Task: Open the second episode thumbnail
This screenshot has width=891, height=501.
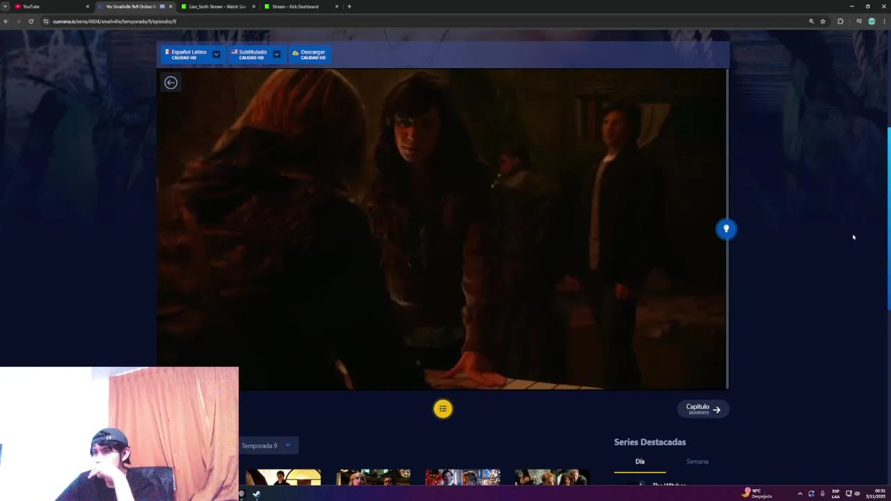Action: (x=373, y=477)
